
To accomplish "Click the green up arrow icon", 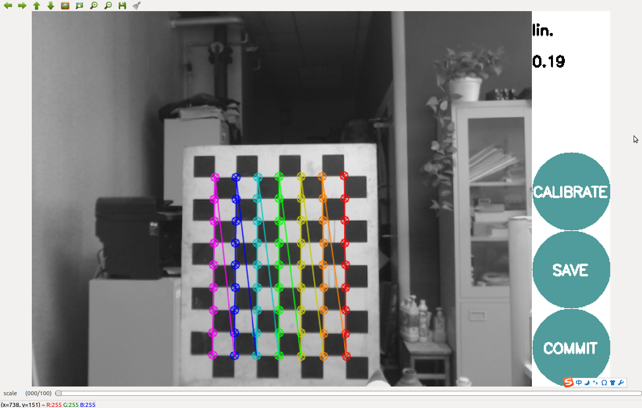I will point(36,6).
